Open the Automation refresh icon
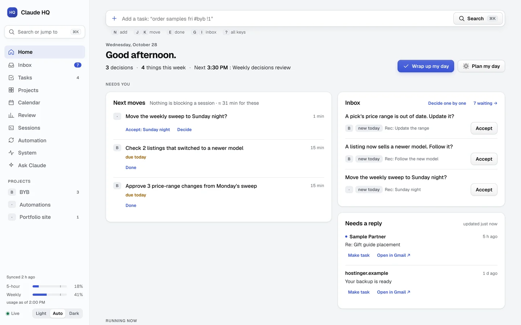The width and height of the screenshot is (521, 325). point(11,140)
